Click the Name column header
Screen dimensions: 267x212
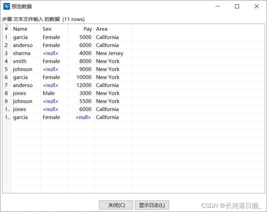coord(26,29)
